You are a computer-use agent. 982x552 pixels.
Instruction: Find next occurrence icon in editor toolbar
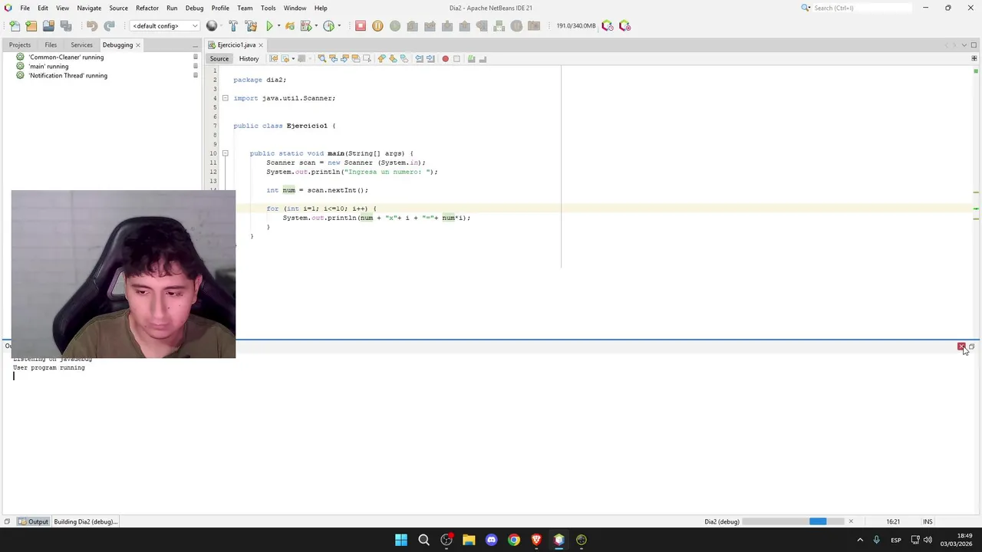(344, 58)
